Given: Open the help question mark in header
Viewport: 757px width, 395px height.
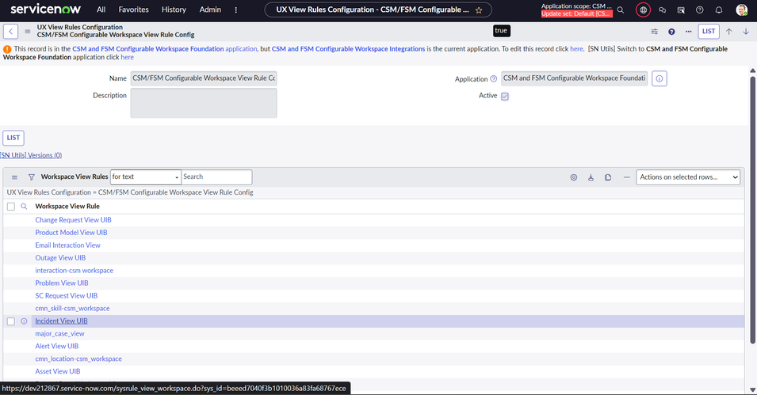Looking at the screenshot, I should 700,9.
